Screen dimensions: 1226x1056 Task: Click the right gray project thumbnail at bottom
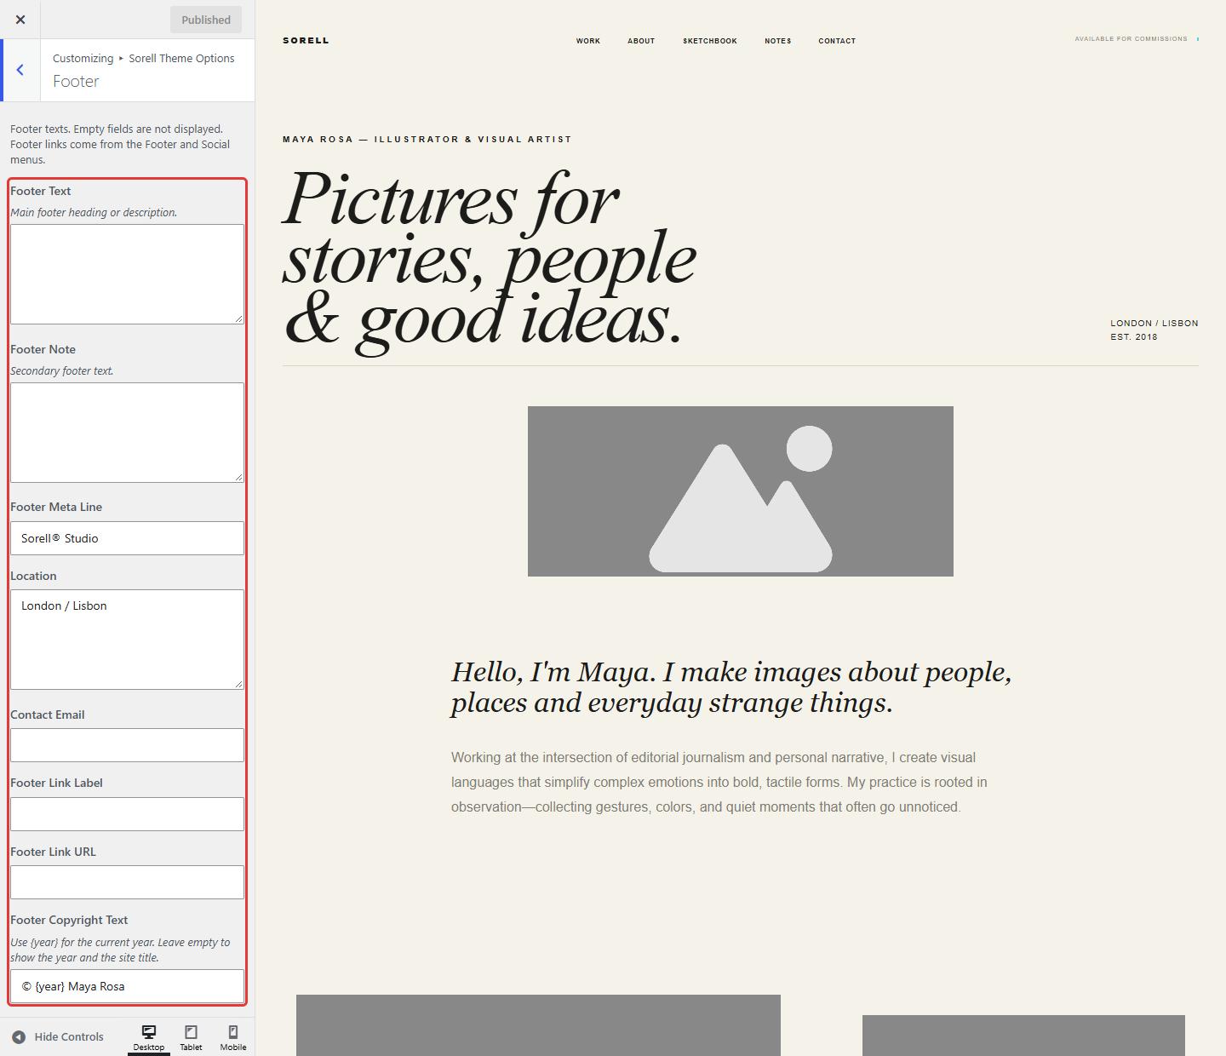tap(1023, 1036)
